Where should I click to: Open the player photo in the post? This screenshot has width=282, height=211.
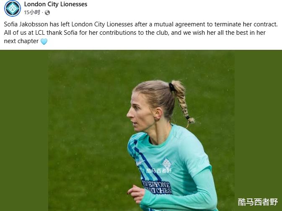click(x=141, y=131)
